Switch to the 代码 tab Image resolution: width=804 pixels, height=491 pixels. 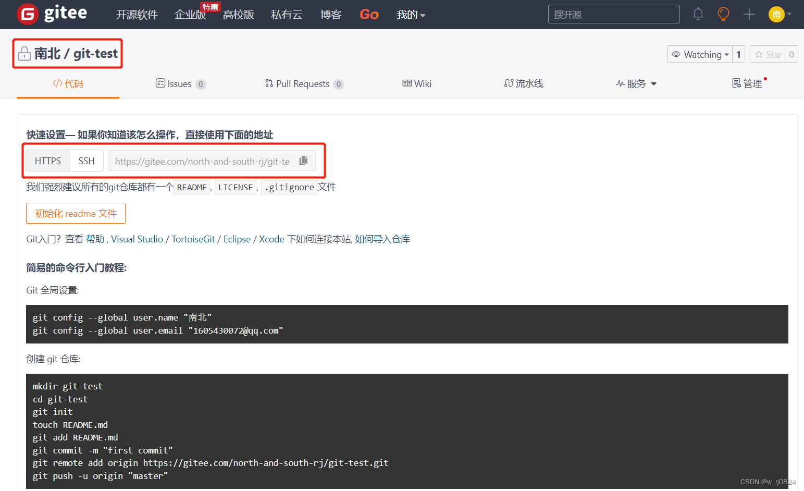pos(68,84)
